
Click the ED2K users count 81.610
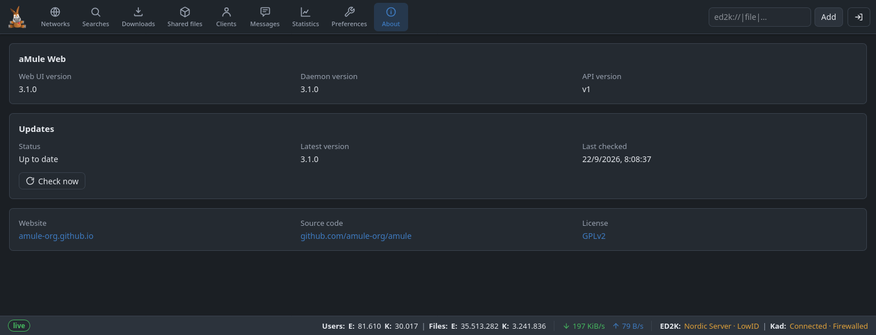(369, 326)
